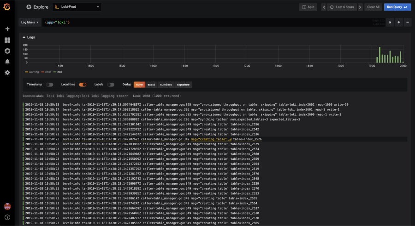The width and height of the screenshot is (415, 226).
Task: Enable the Timestamp toggle
Action: pos(49,85)
